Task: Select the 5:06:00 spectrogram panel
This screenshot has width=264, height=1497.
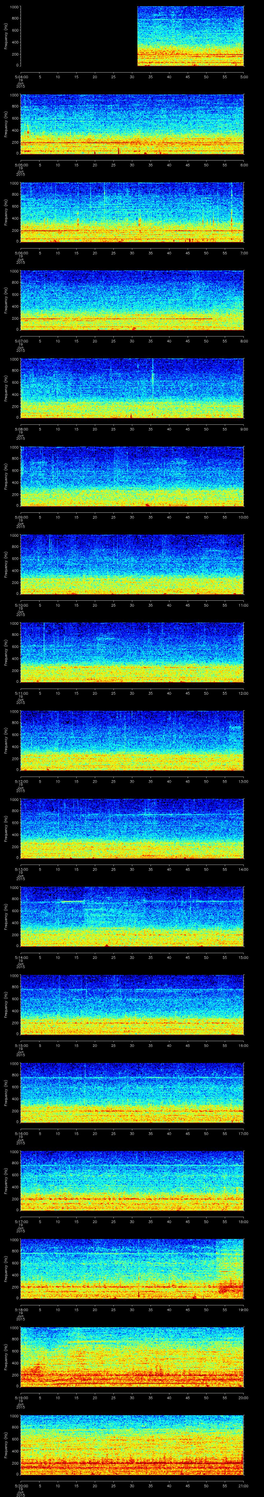Action: point(132,212)
